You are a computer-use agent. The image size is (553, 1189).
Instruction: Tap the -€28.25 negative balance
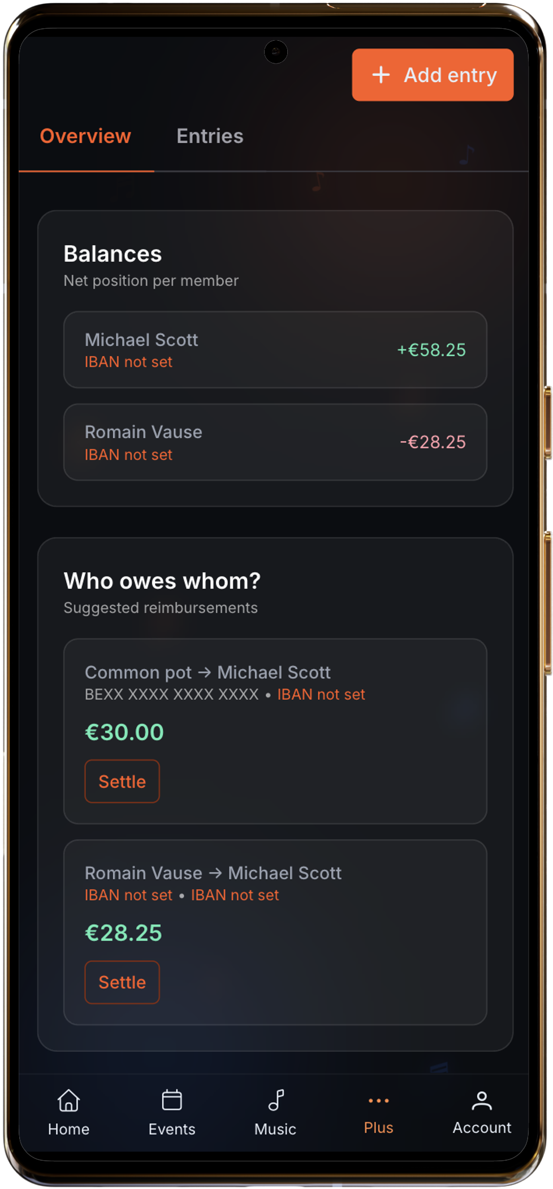[x=433, y=442]
